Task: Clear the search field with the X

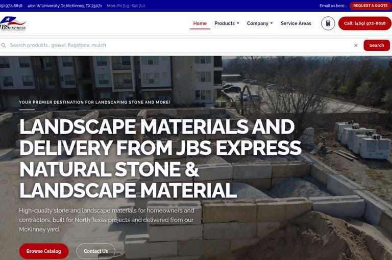Action: 356,45
